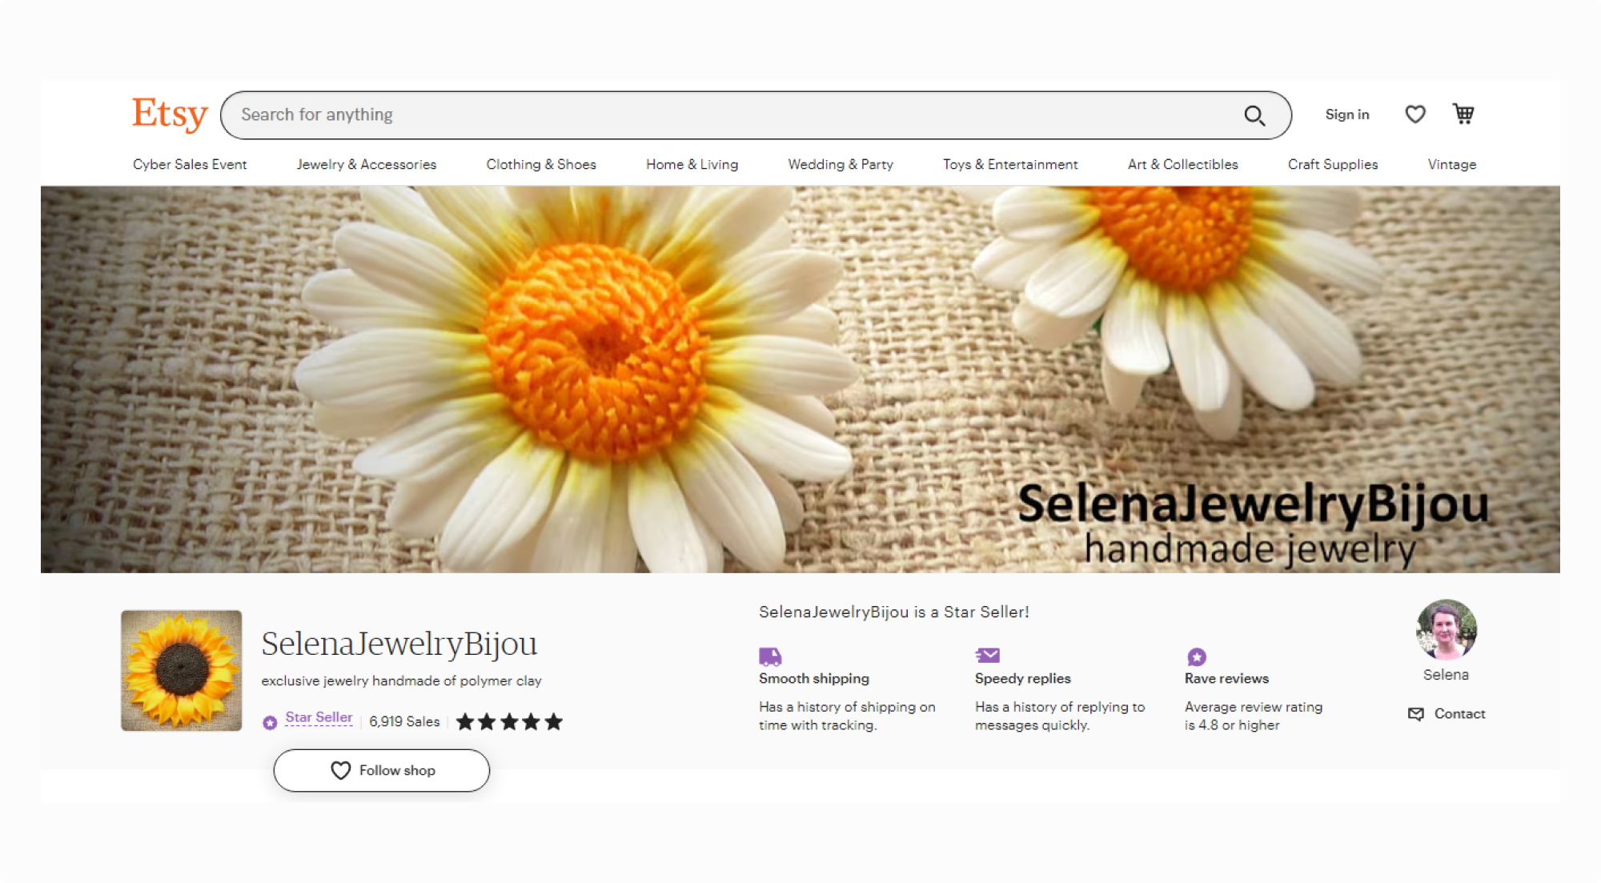Click the 'Rave reviews' label
This screenshot has height=883, width=1601.
pyautogui.click(x=1227, y=679)
